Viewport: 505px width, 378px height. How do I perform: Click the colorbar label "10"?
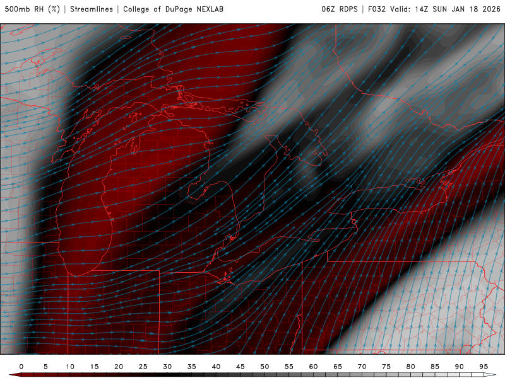click(x=70, y=367)
